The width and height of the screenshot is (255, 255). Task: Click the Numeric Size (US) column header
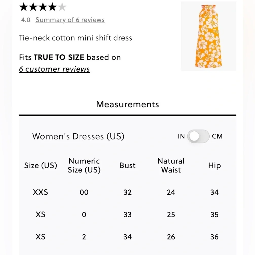click(84, 165)
